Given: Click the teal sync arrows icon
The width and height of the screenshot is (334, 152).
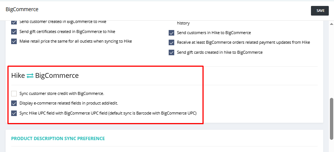Looking at the screenshot, I should (30, 76).
